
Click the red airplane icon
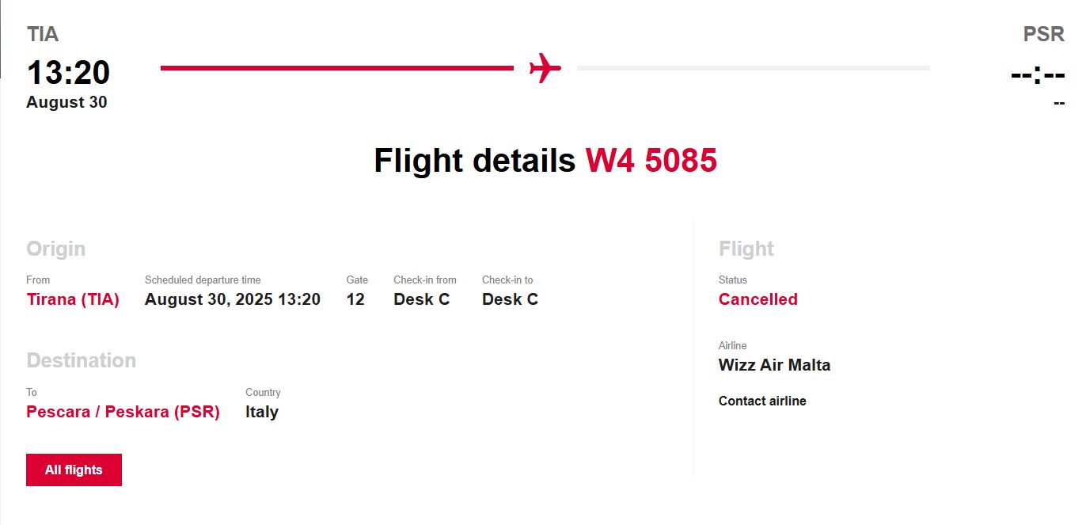tap(545, 68)
